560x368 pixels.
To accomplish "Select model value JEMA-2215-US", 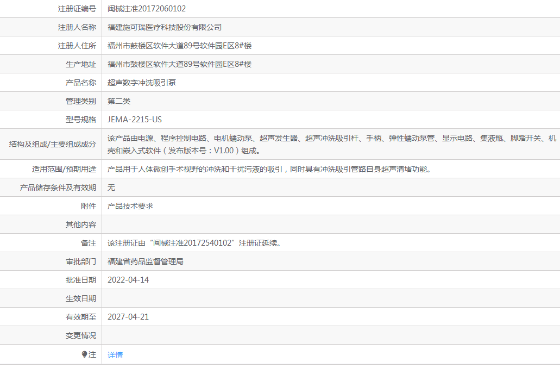I will point(135,120).
